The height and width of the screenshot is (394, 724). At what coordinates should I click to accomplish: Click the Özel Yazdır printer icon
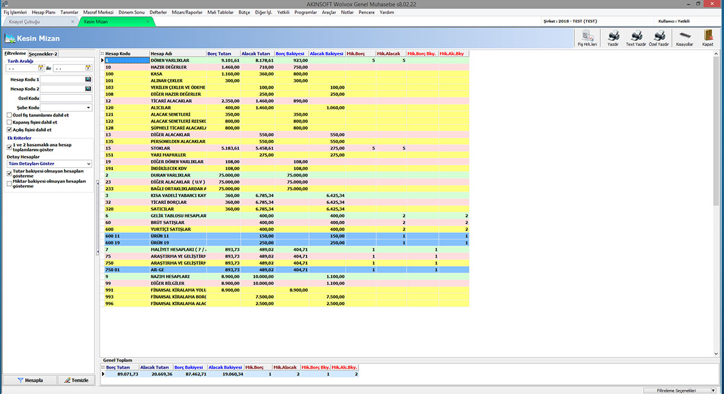click(658, 37)
